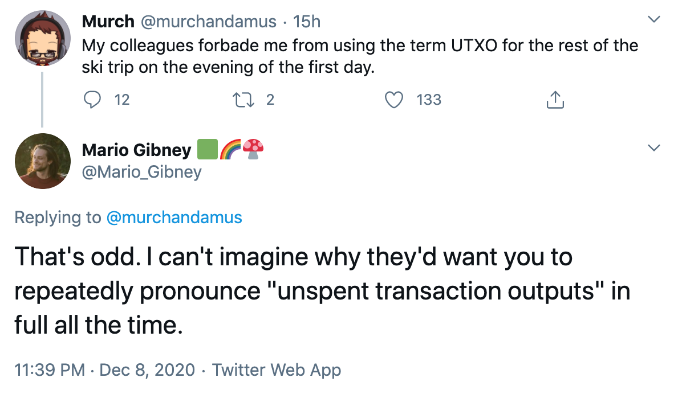
Task: Open the chevron menu on Murch's tweet
Action: (x=655, y=20)
